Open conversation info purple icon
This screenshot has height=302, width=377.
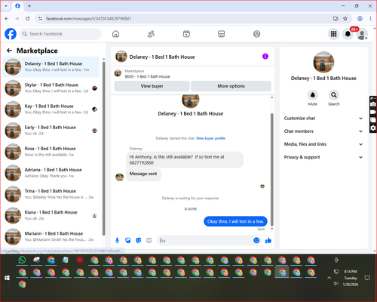pos(265,57)
